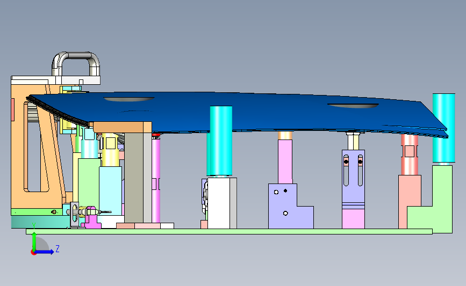466x286 pixels.
Task: Click the left oval hole in blue panel
Action: pyautogui.click(x=128, y=99)
